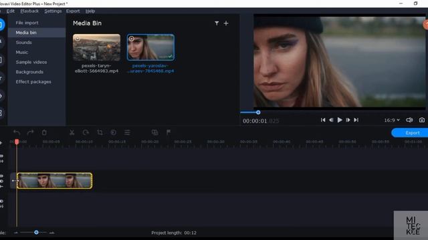Click the blue Export button
The height and width of the screenshot is (240, 428).
411,133
